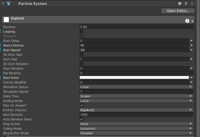
Task: Click the Gravity Modifier value field
Action: tap(134, 82)
